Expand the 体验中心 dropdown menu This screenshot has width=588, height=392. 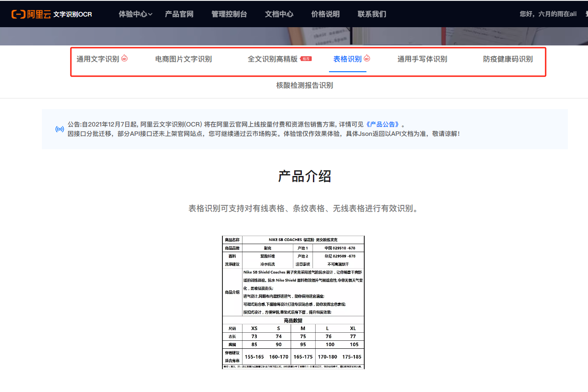click(x=136, y=14)
